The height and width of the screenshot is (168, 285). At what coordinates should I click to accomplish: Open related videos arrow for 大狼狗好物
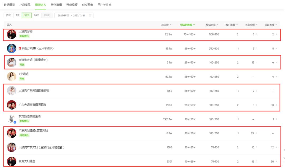click(x=257, y=34)
